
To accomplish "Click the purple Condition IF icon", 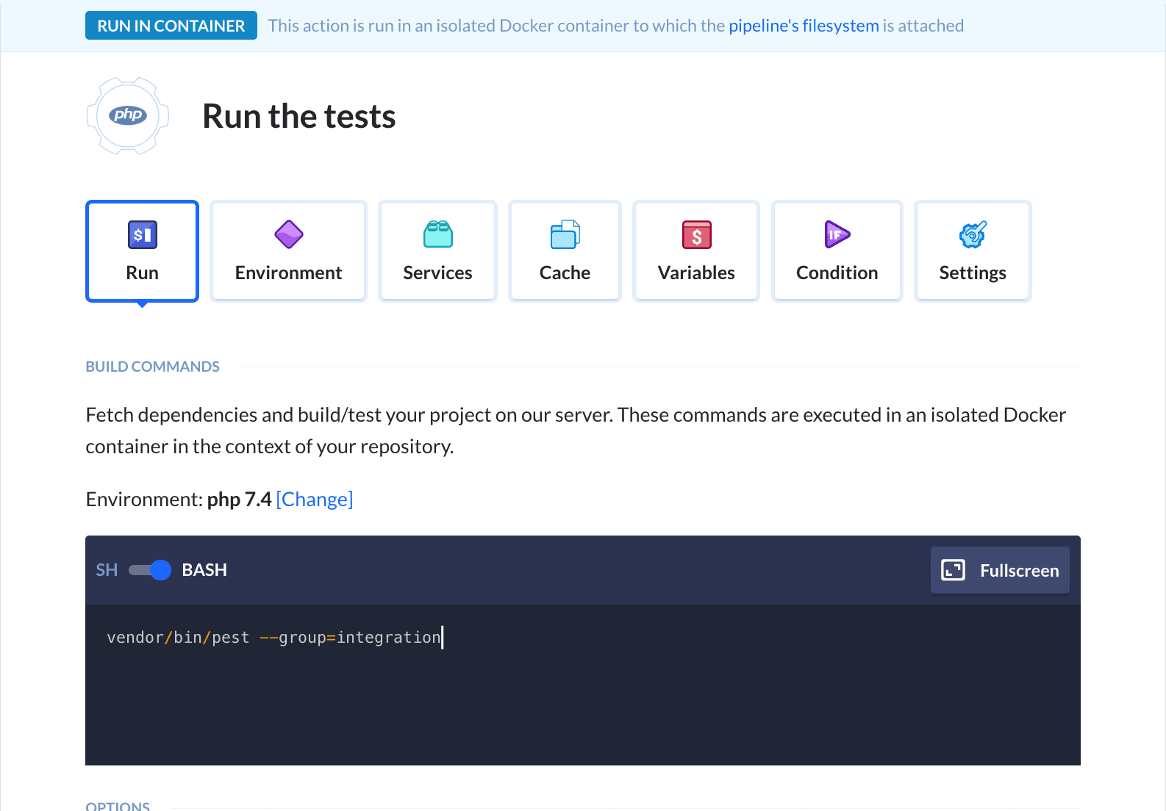I will (837, 235).
